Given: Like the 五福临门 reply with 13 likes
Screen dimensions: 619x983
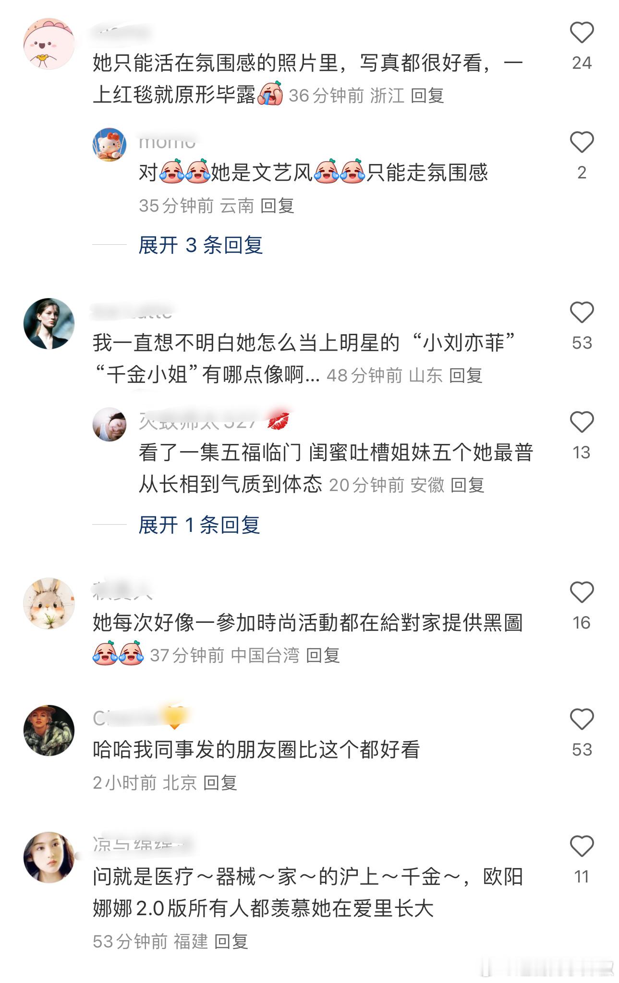Looking at the screenshot, I should click(x=582, y=422).
